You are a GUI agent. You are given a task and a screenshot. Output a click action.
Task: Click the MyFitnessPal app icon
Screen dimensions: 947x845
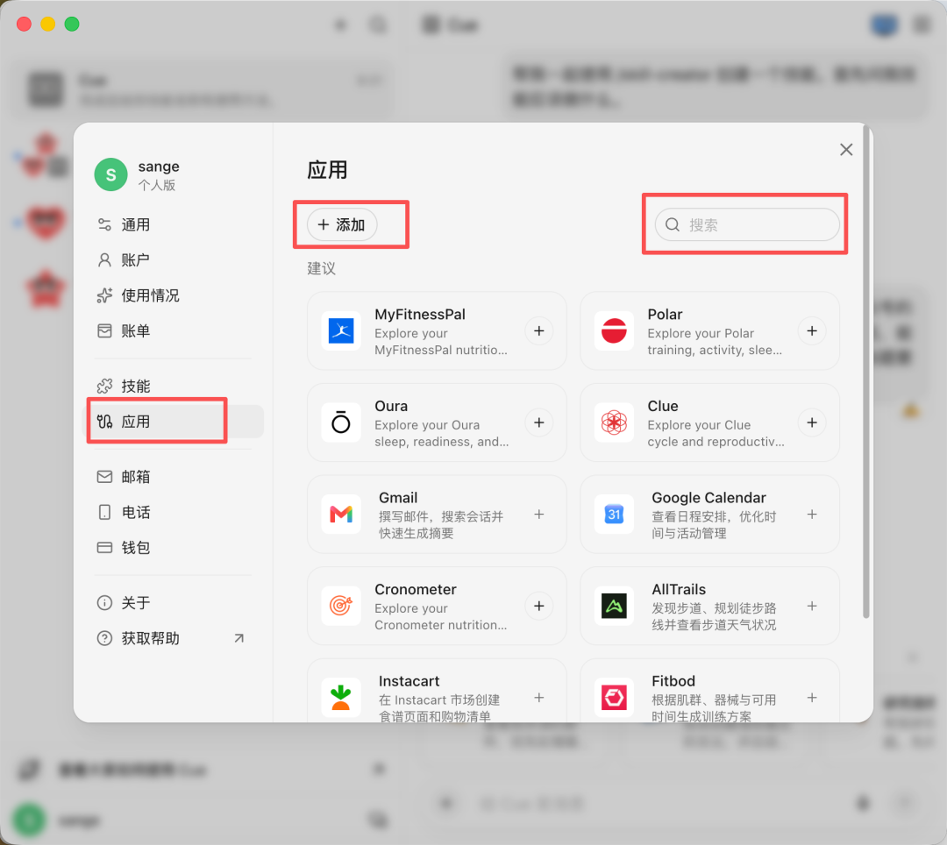[x=341, y=330]
